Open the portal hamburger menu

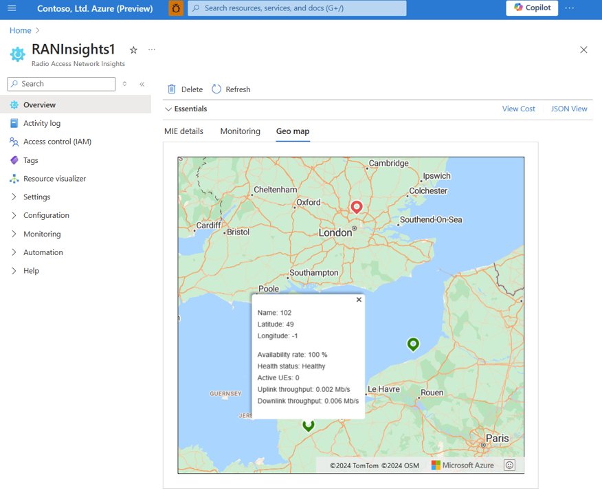(12, 8)
